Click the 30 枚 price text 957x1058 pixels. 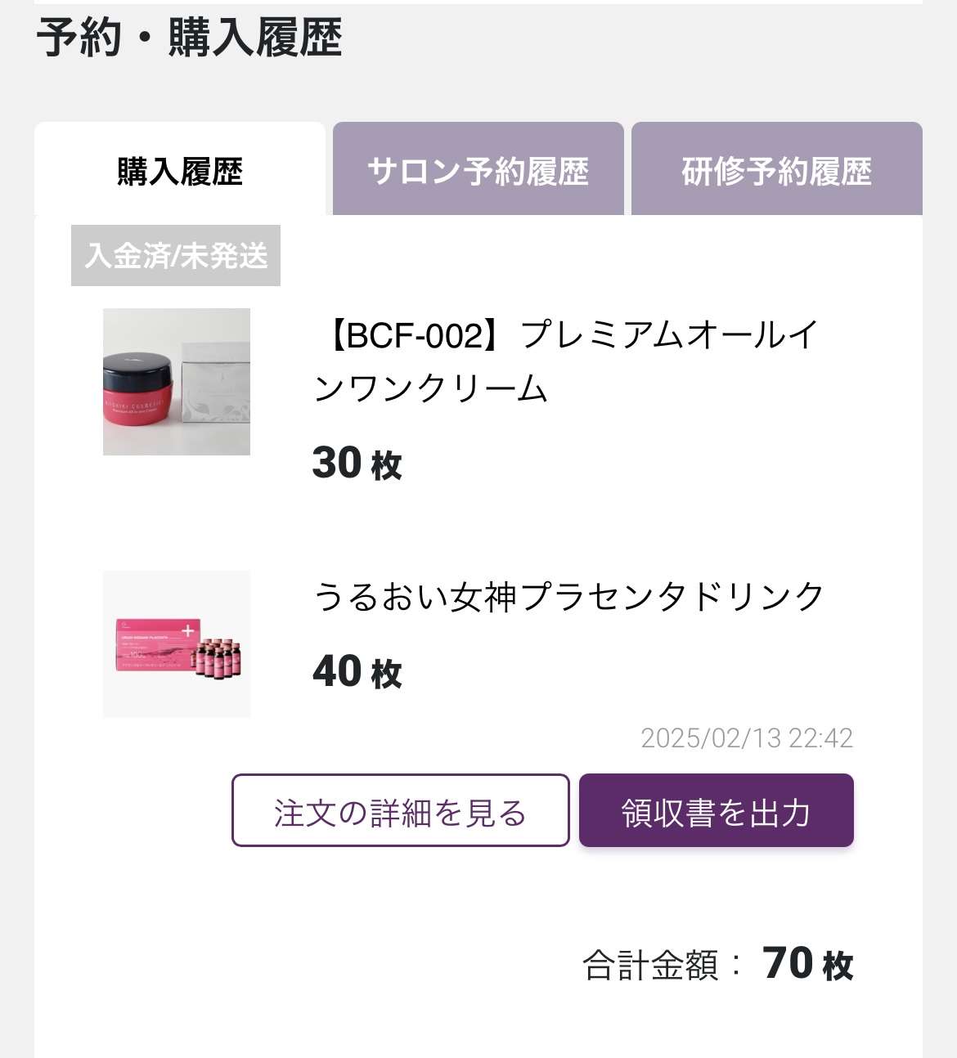click(357, 463)
